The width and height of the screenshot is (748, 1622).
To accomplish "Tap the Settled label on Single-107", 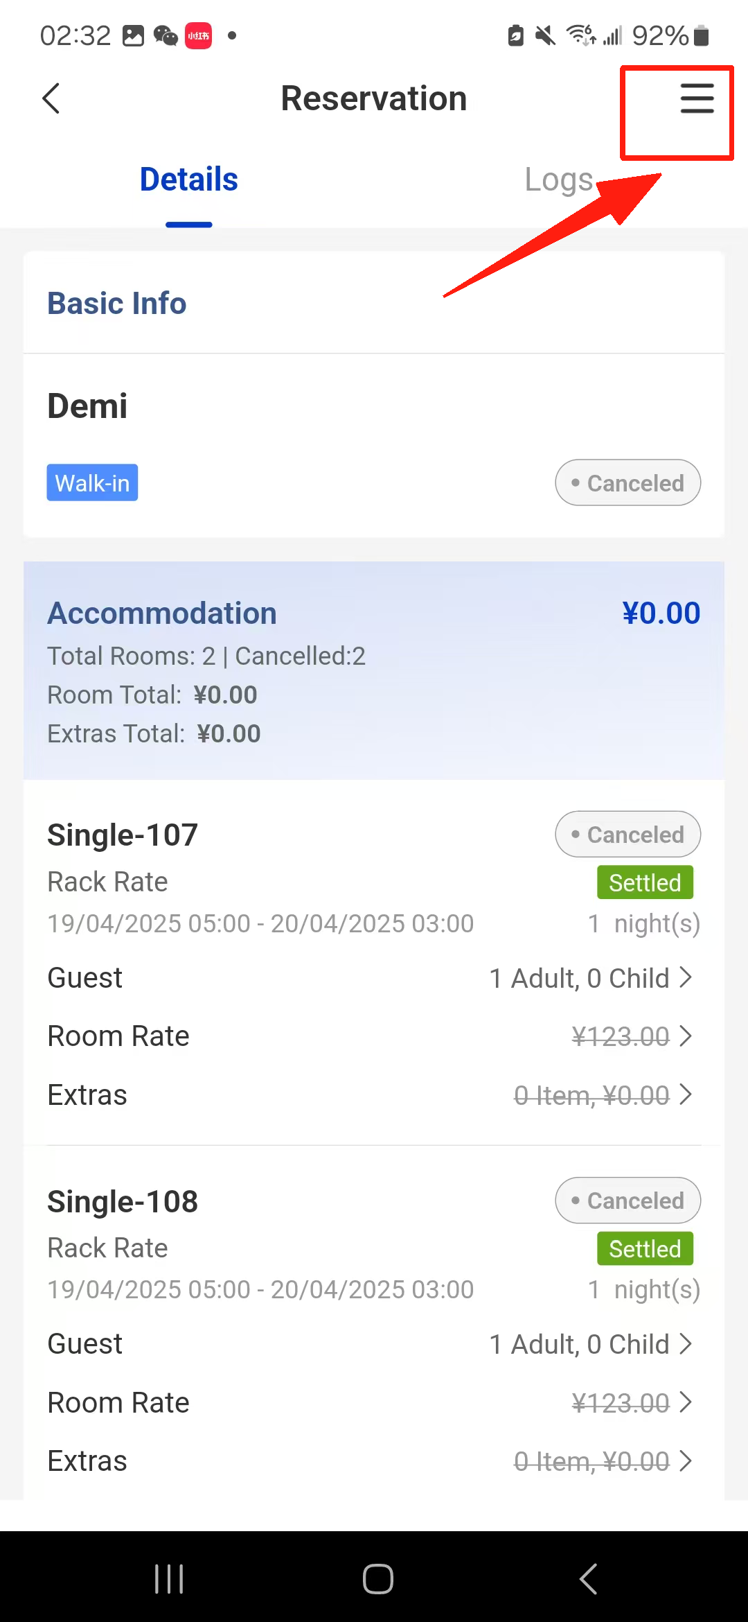I will (645, 883).
